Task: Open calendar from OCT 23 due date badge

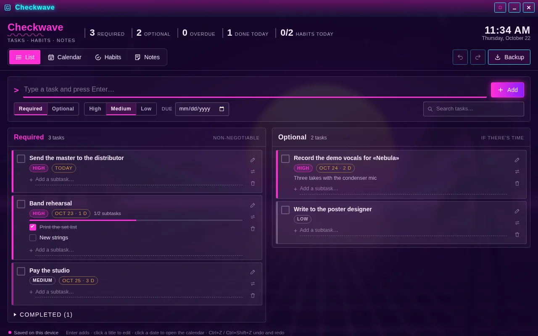Action: tap(71, 213)
